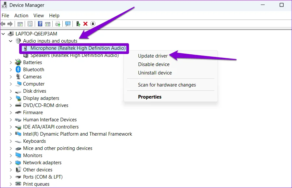Select Speakers (Realtek High Definition Audio)
This screenshot has width=292, height=188.
pos(74,55)
